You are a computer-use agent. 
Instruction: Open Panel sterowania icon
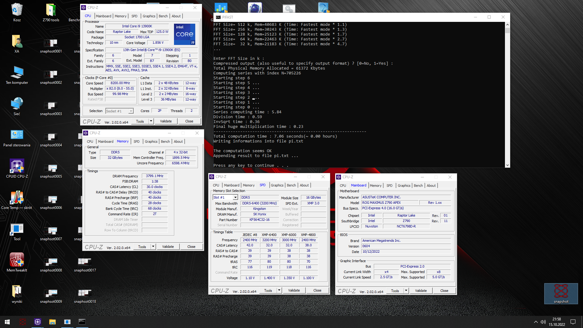[17, 138]
